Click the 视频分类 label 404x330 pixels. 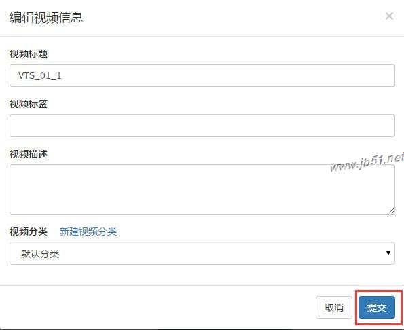(x=29, y=232)
